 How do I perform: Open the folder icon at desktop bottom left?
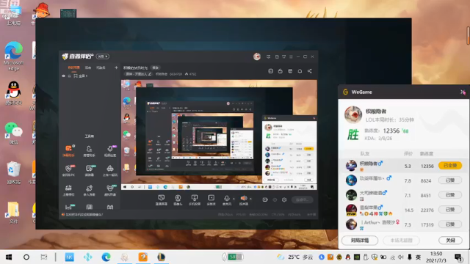(13, 213)
